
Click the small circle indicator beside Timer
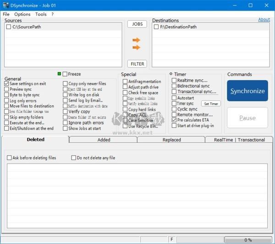170,74
